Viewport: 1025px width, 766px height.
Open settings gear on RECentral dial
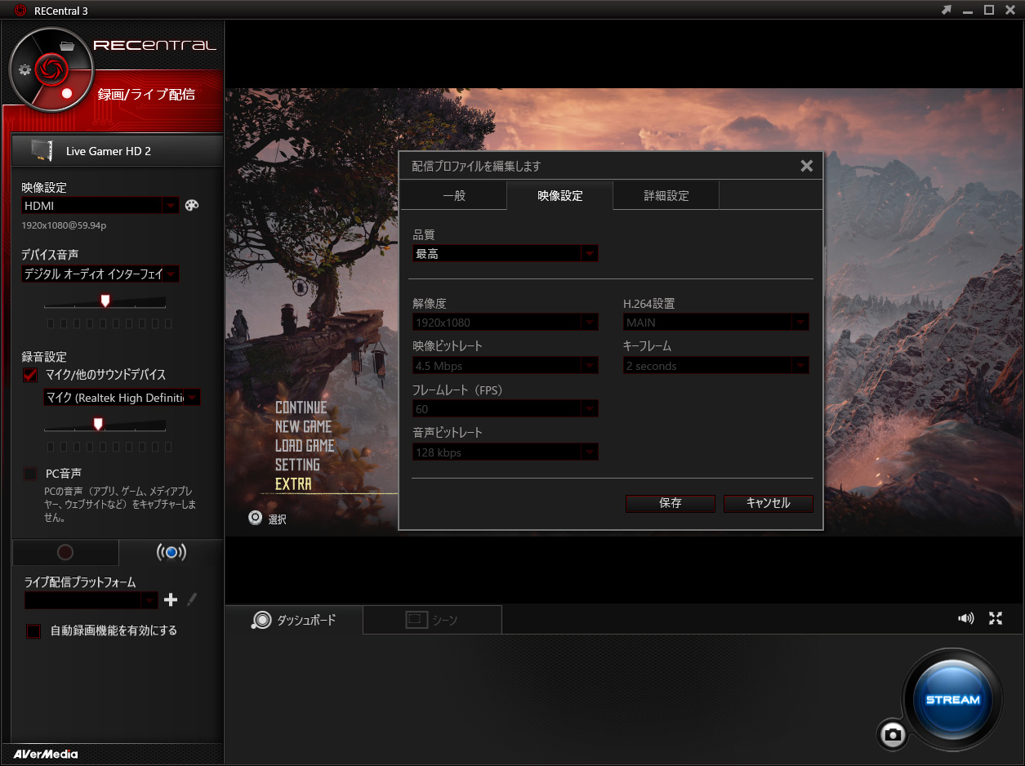pos(25,69)
